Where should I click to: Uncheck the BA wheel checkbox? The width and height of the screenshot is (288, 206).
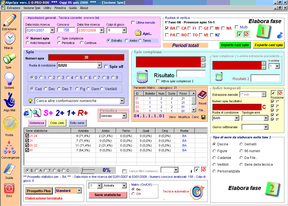point(167,28)
